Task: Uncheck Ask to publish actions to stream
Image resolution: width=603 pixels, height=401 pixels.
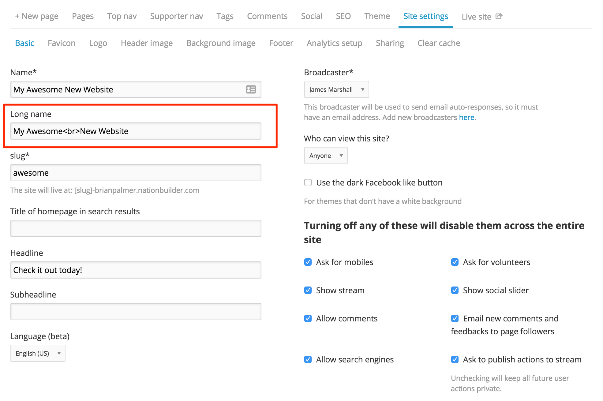Action: tap(455, 359)
